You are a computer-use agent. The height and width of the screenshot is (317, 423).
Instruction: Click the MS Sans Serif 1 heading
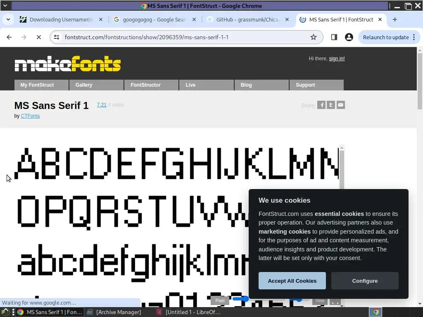pos(51,105)
